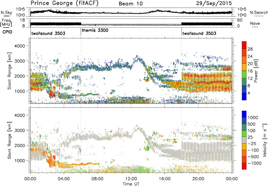Viewport: 268px width, 186px height.
Task: Select the light green 12-16 dB Power swatch
Action: (x=244, y=75)
